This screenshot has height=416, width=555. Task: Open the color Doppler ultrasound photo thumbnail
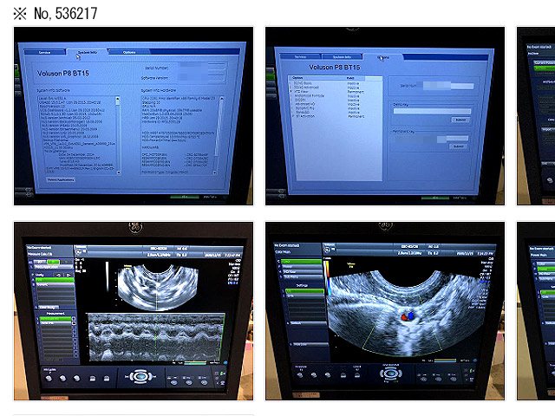[x=385, y=311]
